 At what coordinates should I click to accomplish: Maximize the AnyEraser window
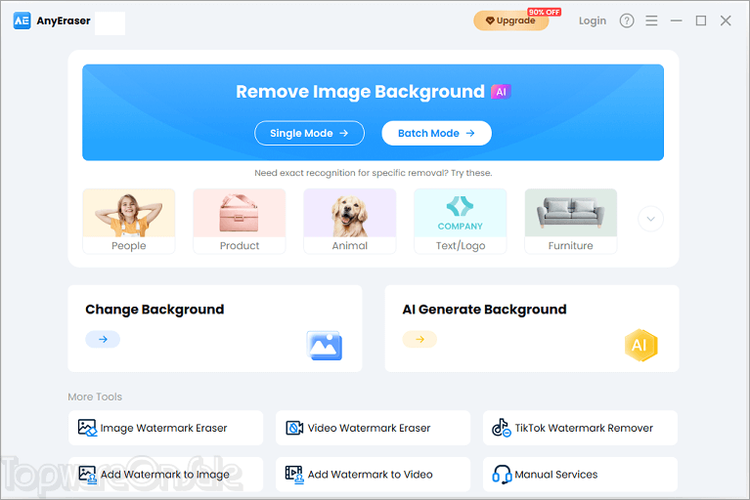pos(701,21)
